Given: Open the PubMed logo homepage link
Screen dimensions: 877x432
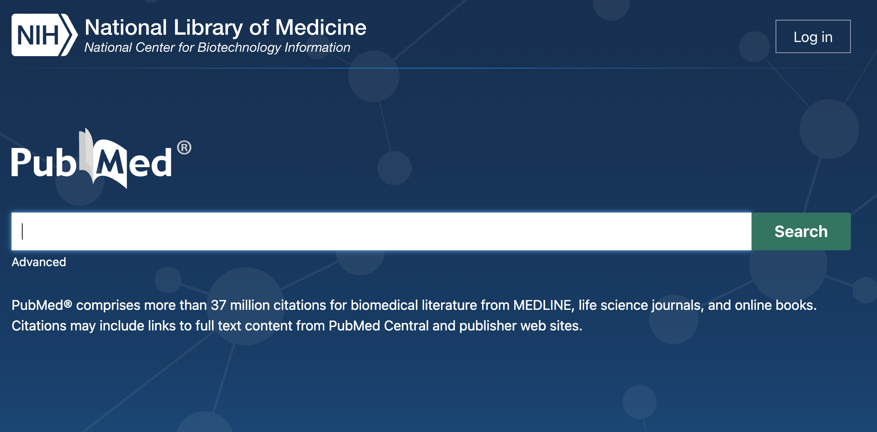Looking at the screenshot, I should pyautogui.click(x=101, y=159).
